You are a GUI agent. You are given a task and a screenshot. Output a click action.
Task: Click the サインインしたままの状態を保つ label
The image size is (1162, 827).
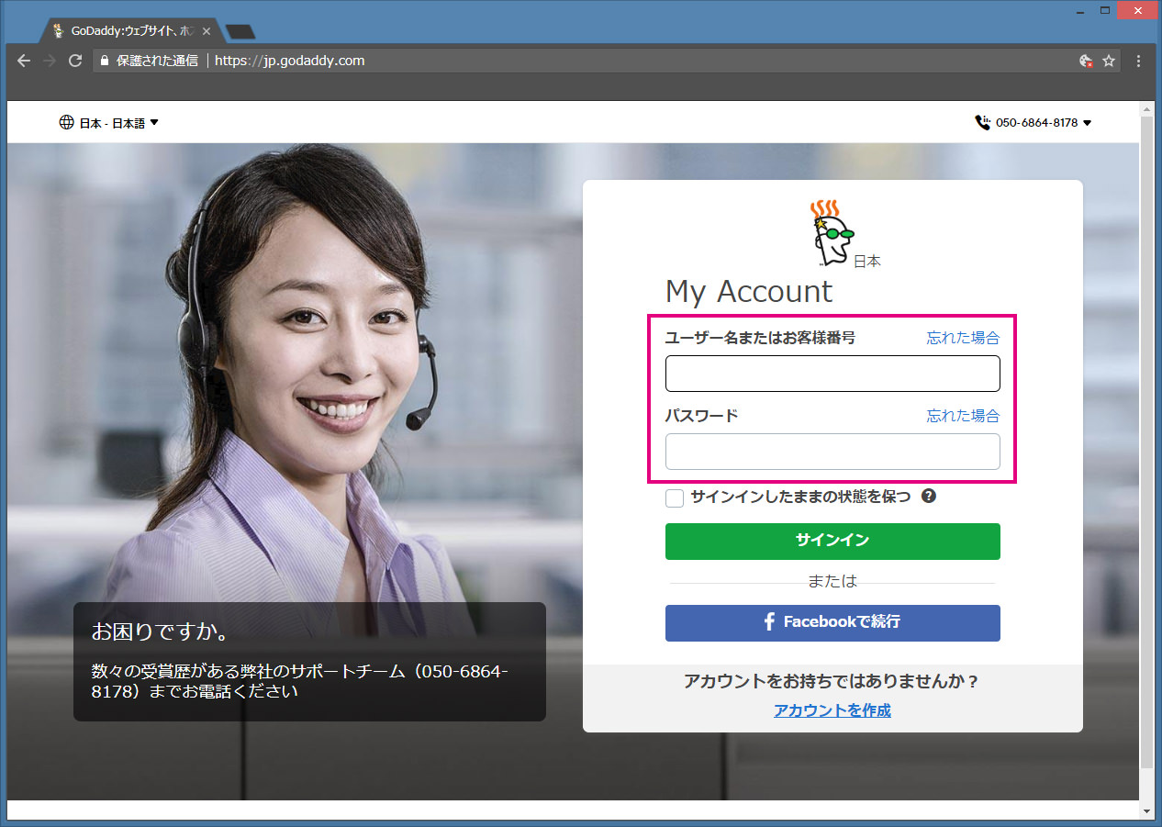point(800,497)
